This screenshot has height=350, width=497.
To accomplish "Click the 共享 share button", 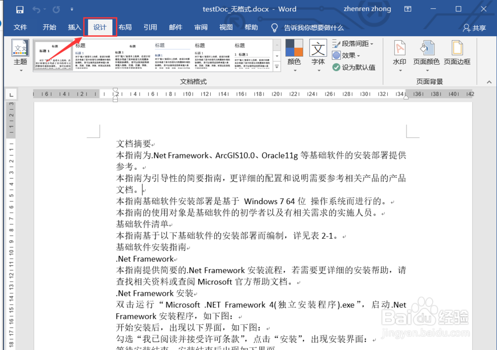I will 474,28.
